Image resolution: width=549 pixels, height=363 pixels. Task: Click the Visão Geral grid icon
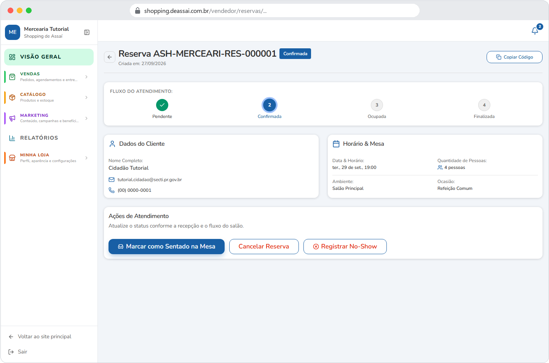(12, 57)
